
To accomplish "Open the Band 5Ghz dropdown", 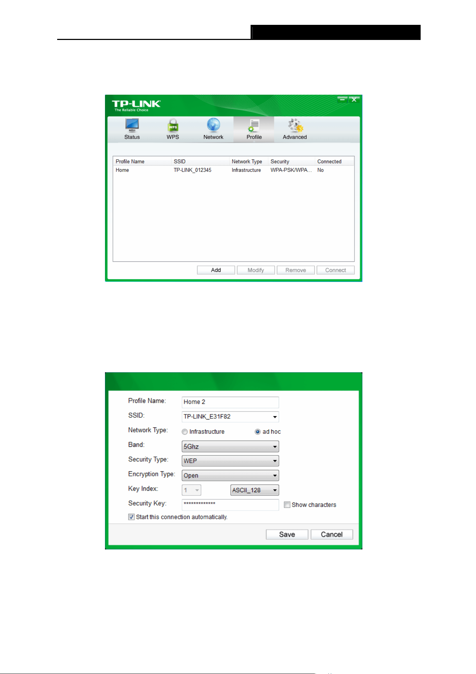I will [x=230, y=446].
